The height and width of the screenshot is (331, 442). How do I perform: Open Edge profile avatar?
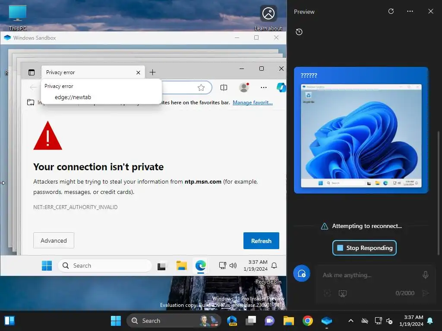click(244, 87)
